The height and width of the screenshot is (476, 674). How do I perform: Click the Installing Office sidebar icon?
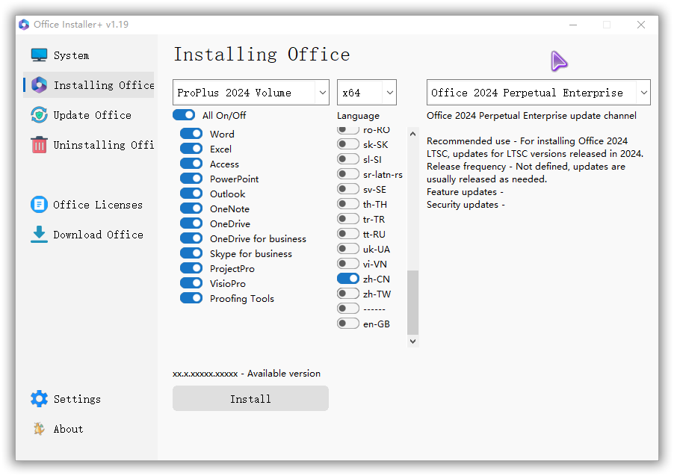pyautogui.click(x=39, y=85)
